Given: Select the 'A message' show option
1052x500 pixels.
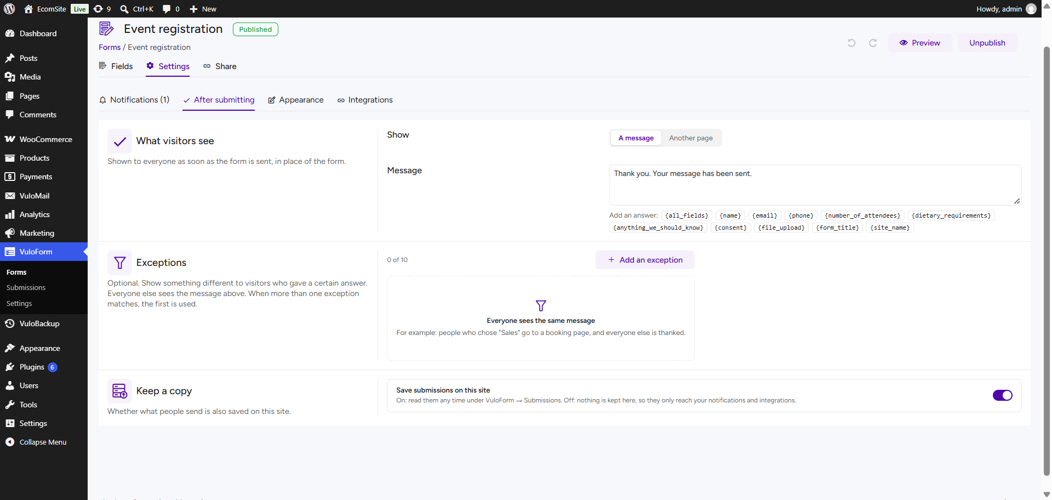Looking at the screenshot, I should [636, 138].
